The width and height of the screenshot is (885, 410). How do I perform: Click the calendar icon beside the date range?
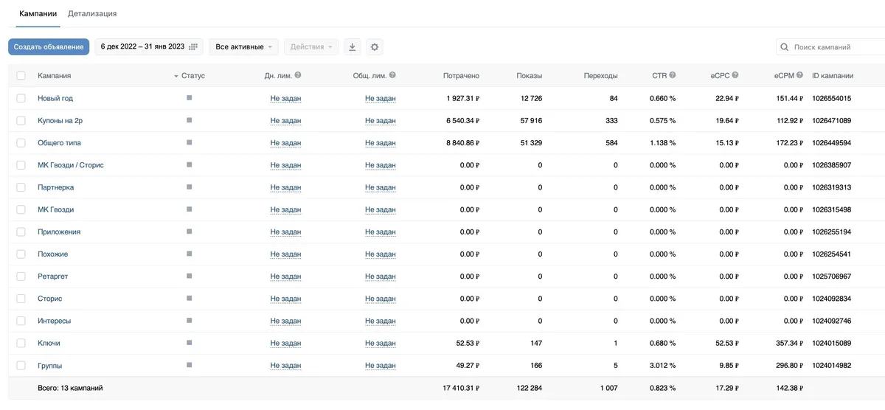click(193, 47)
